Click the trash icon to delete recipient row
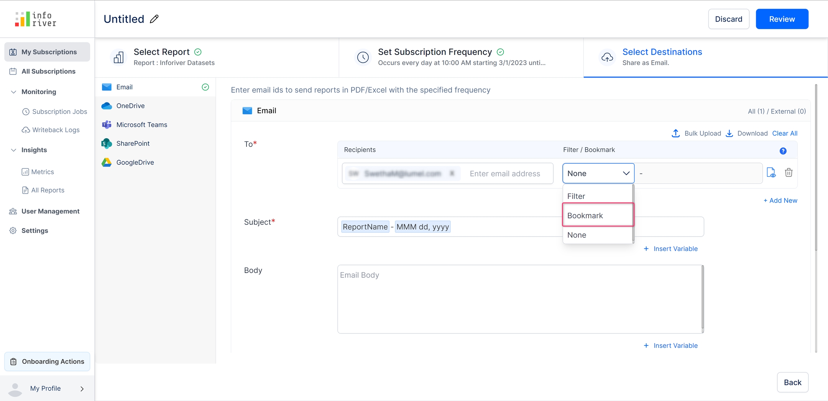Viewport: 828px width, 401px height. (788, 173)
